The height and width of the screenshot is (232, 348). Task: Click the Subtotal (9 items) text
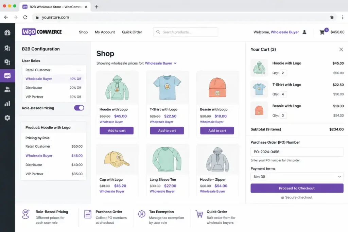click(266, 129)
